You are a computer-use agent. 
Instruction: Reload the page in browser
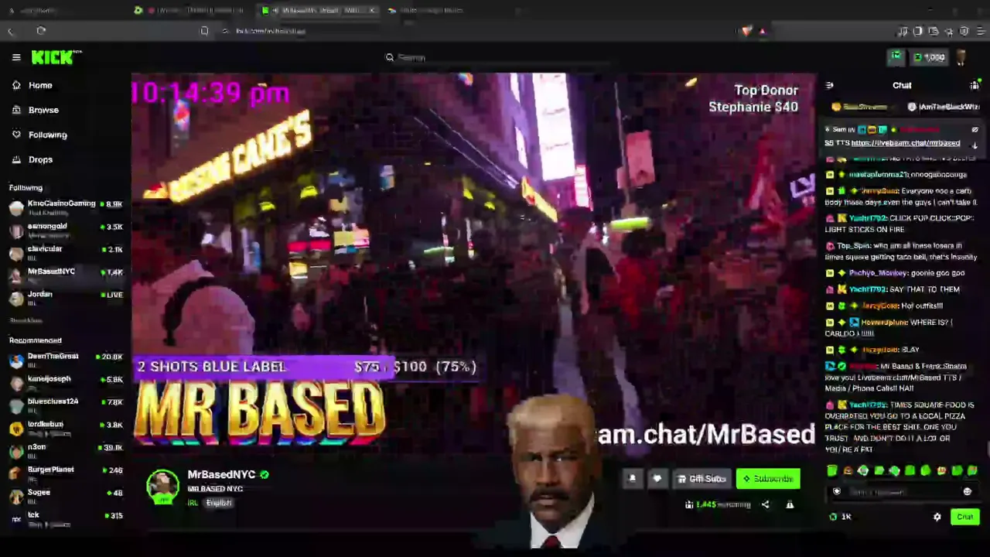(41, 31)
